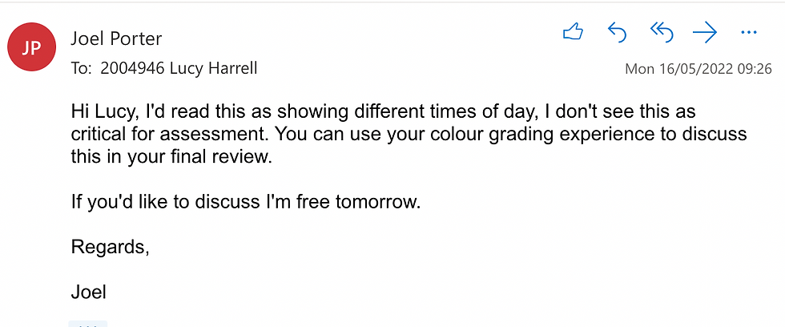Choose the Reply All double-arrow icon
The height and width of the screenshot is (327, 785).
(x=662, y=33)
